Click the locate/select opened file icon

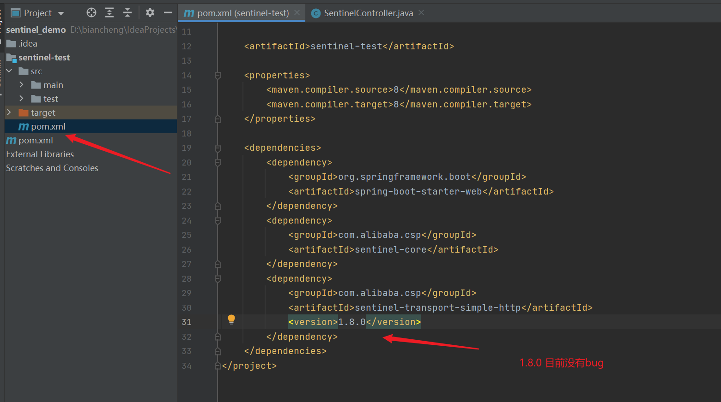(91, 13)
